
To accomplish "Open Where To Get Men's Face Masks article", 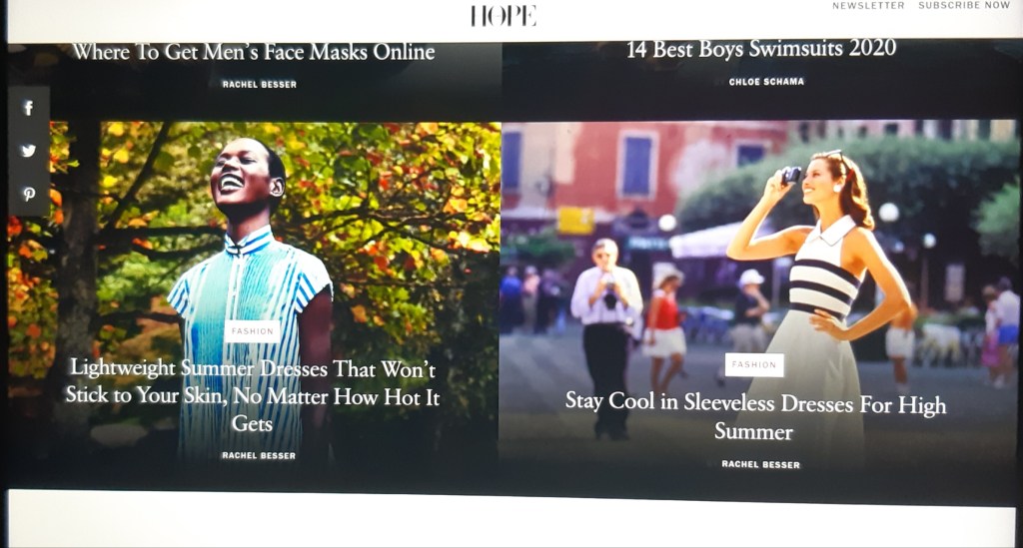I will pyautogui.click(x=254, y=52).
